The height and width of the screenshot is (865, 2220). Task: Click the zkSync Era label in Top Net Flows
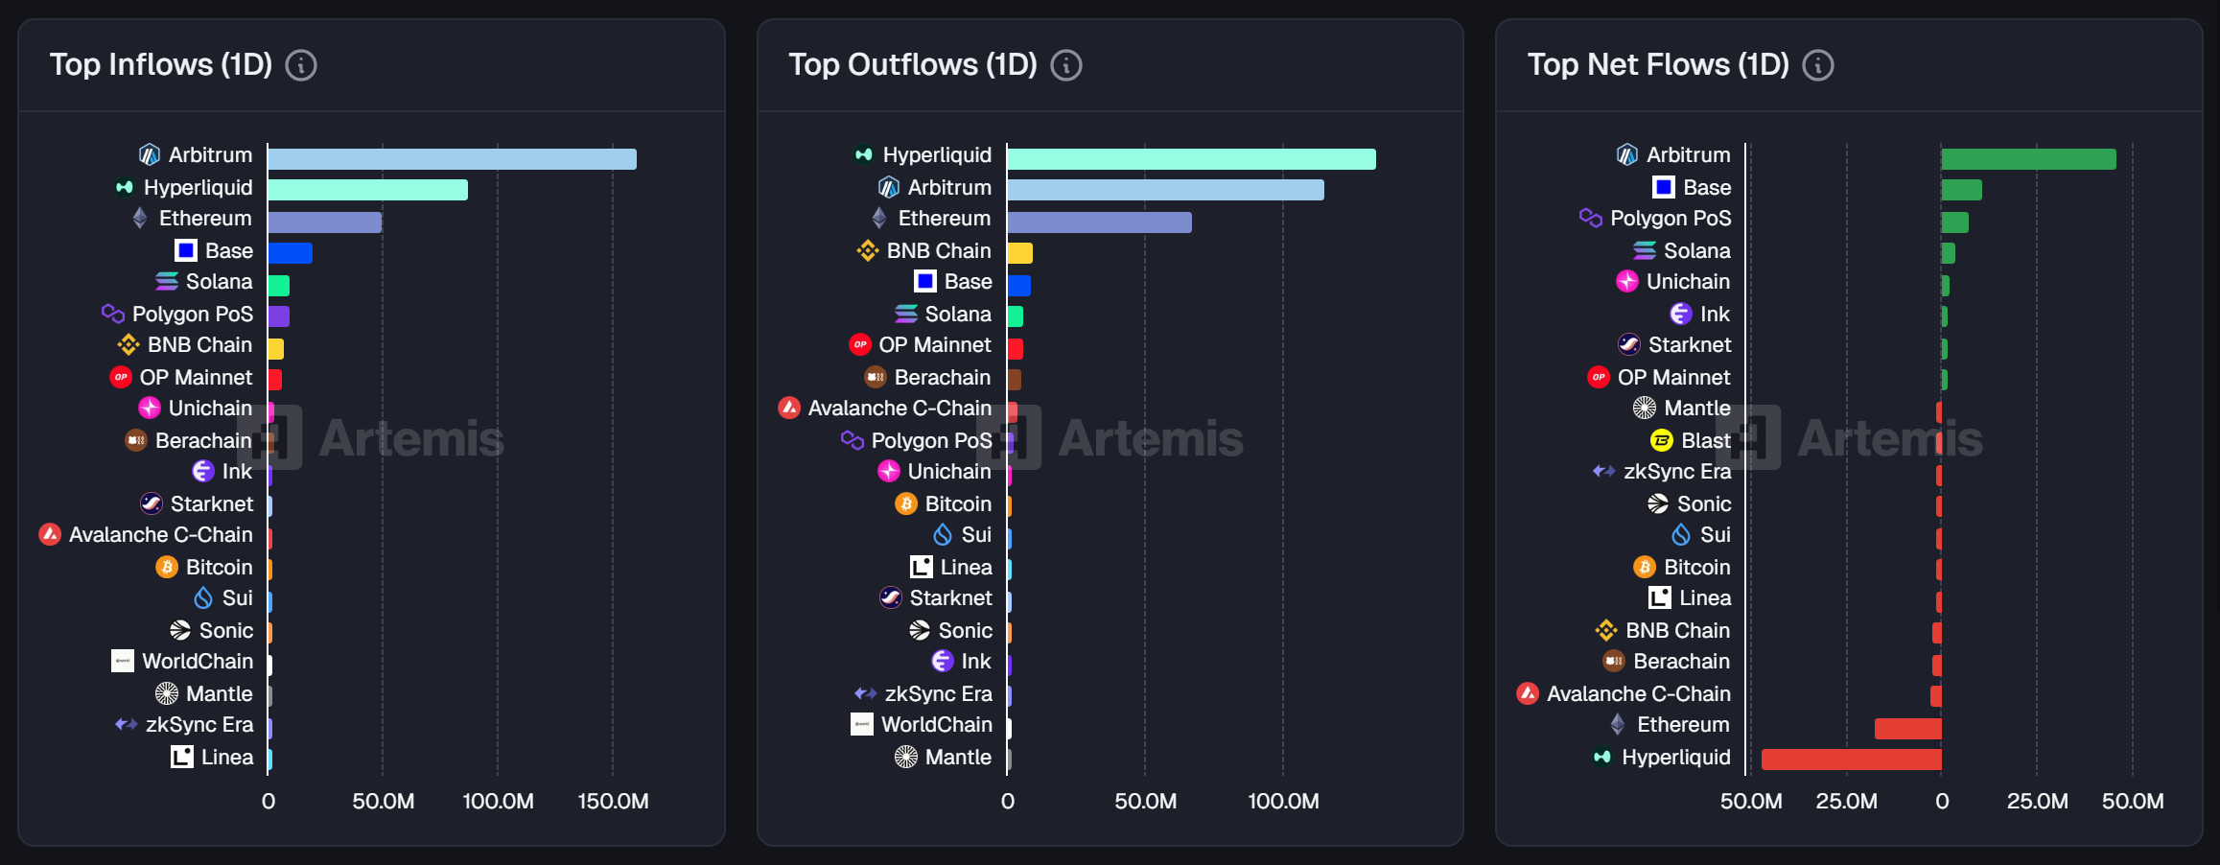point(1676,471)
